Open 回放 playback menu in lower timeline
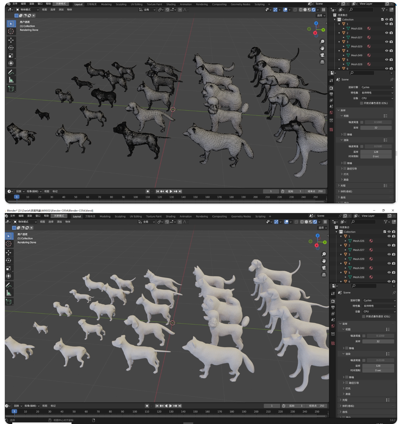The width and height of the screenshot is (402, 424). 18,406
